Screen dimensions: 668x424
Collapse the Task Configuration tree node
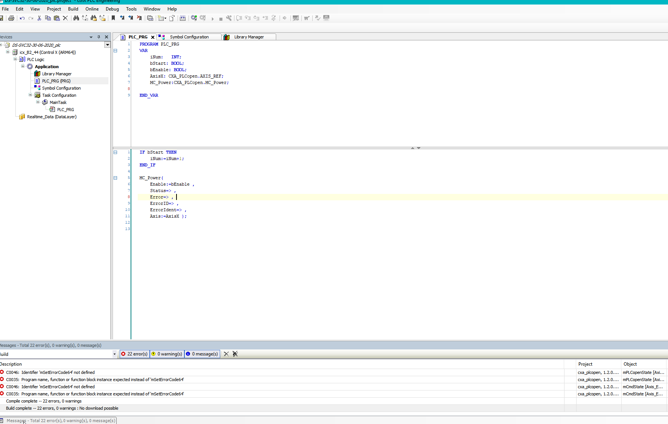pos(30,95)
